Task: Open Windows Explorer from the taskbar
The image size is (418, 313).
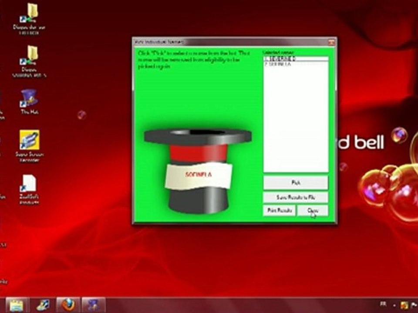Action: (x=17, y=305)
